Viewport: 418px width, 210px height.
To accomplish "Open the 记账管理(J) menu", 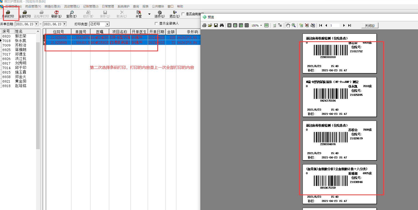I will (x=91, y=6).
